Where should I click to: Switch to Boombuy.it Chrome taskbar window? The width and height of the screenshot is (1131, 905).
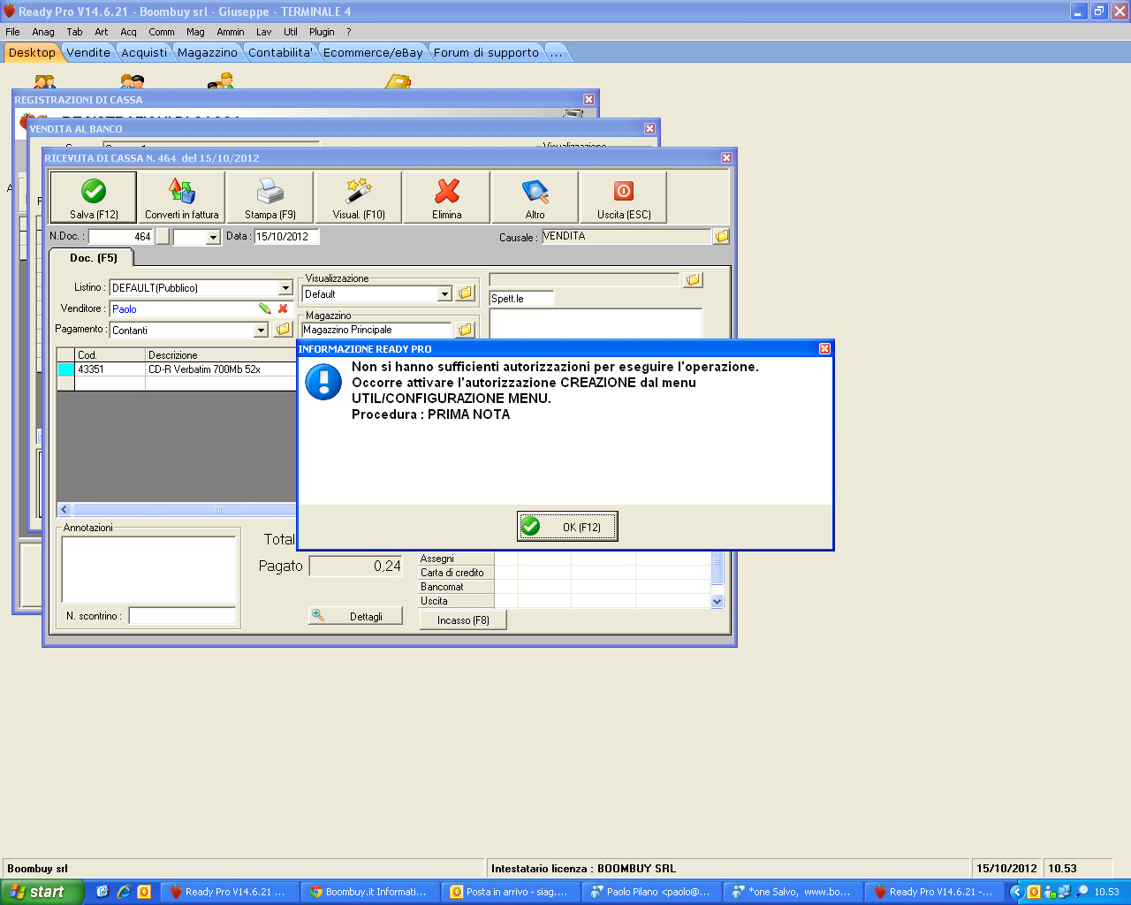(368, 892)
